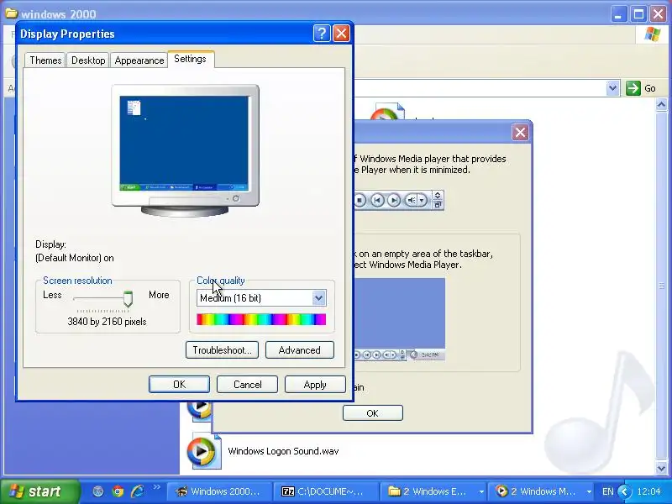Click the Explorer scrollbar up arrow
The image size is (672, 504).
(661, 104)
